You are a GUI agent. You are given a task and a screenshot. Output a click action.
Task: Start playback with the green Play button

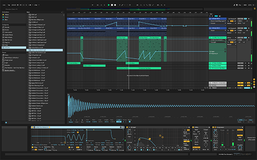click(x=109, y=5)
